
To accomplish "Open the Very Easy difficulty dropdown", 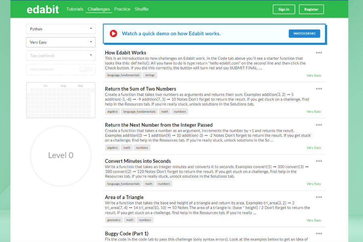I will (x=60, y=42).
